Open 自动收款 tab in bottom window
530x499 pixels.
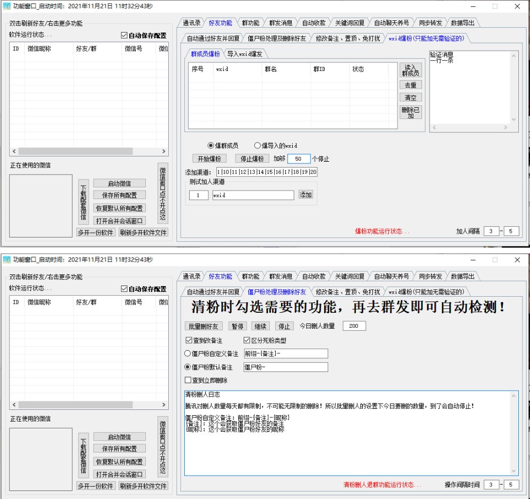coord(314,276)
